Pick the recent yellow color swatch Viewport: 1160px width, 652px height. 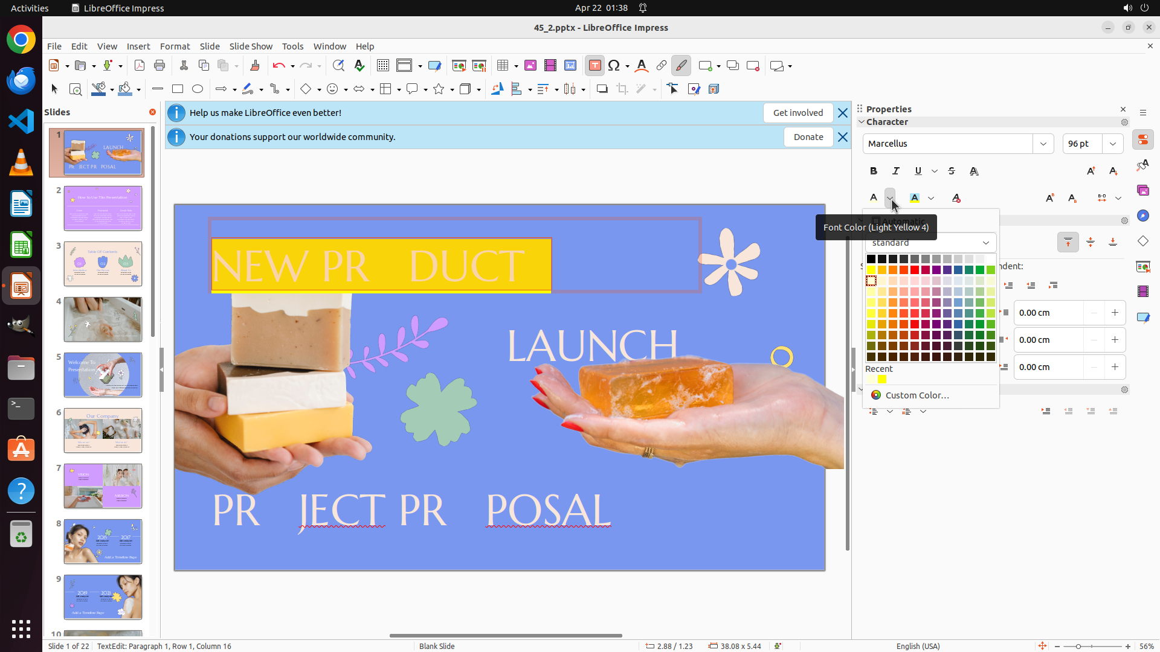click(x=883, y=380)
